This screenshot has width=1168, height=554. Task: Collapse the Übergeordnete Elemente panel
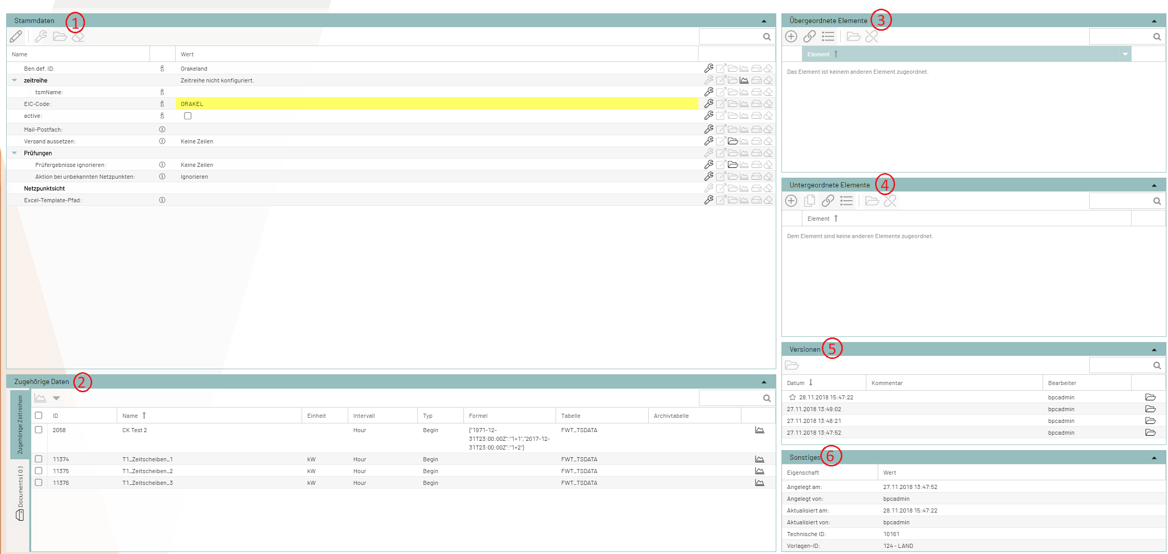point(1154,21)
